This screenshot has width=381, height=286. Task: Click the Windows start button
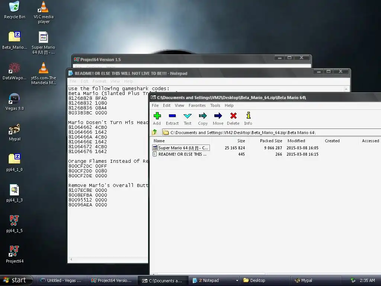16,280
